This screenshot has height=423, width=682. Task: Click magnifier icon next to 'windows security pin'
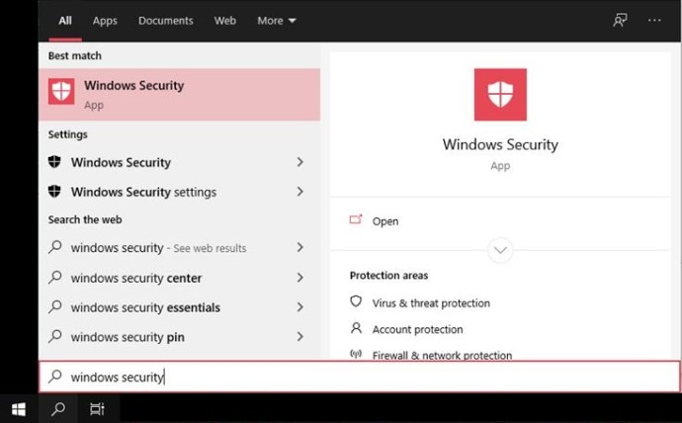pyautogui.click(x=54, y=336)
